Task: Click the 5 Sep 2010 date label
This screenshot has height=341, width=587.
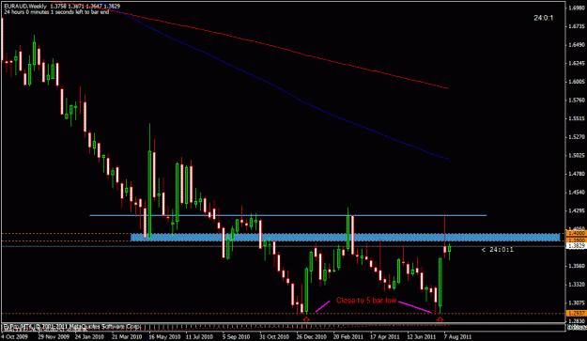Action: tap(236, 336)
